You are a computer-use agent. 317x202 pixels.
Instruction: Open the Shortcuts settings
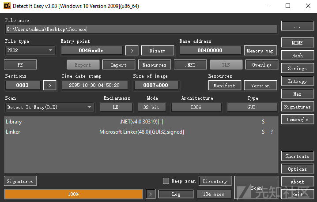pyautogui.click(x=298, y=156)
